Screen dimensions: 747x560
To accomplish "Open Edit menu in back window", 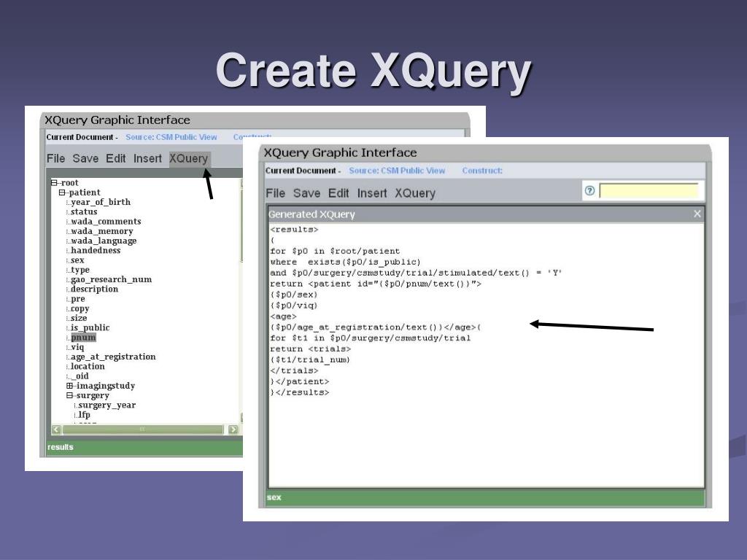I will 116,158.
